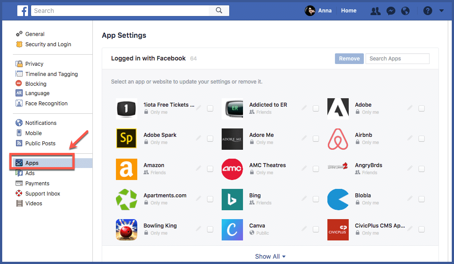Open the Messenger icon in top bar
This screenshot has width=454, height=264.
point(391,11)
